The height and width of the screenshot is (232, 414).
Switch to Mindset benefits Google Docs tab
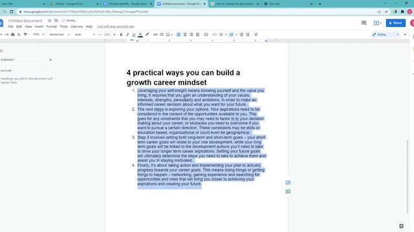[x=128, y=4]
